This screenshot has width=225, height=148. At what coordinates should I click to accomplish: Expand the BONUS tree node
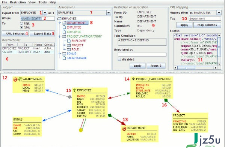pyautogui.click(x=60, y=54)
